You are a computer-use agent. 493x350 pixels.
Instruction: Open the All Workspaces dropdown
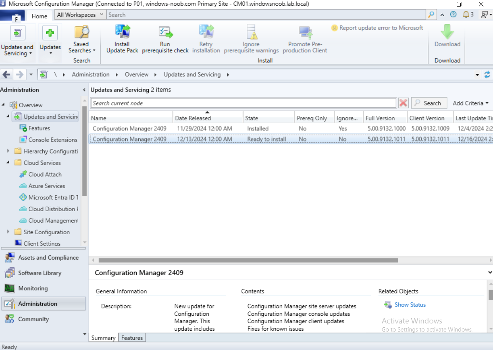coord(80,15)
